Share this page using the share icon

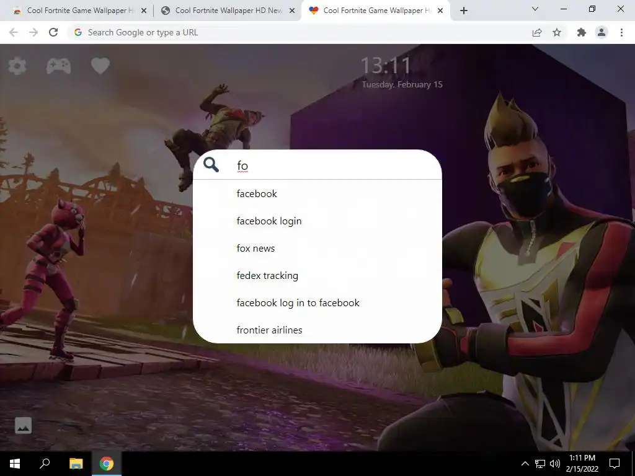point(537,32)
